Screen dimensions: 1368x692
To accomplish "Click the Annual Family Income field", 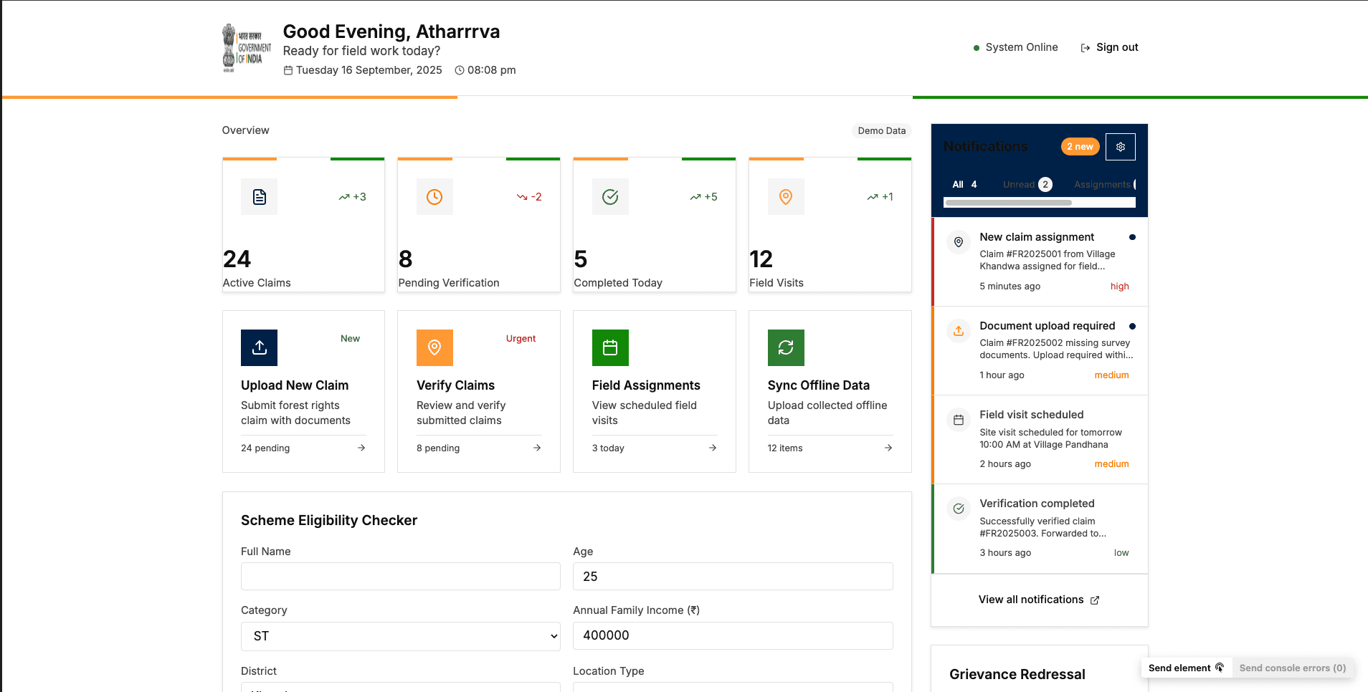I will [x=733, y=635].
